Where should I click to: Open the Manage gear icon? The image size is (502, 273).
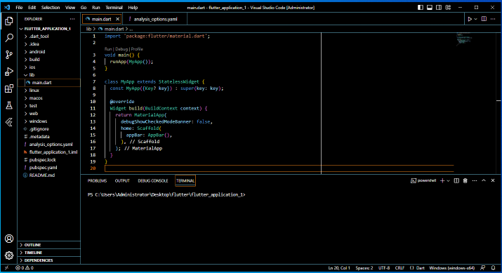[x=9, y=255]
